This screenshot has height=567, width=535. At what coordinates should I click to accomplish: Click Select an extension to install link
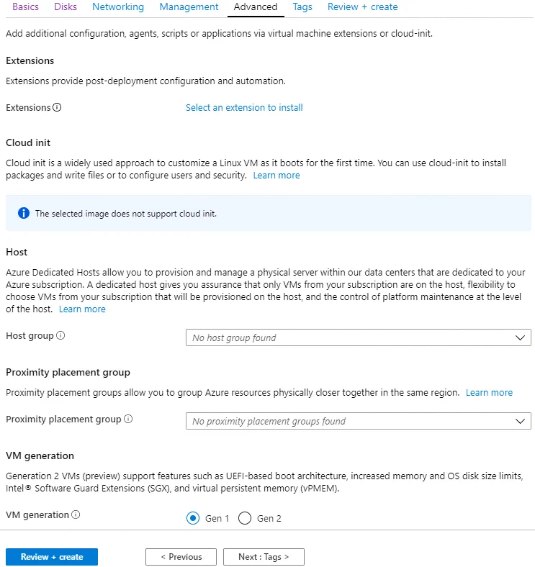244,108
